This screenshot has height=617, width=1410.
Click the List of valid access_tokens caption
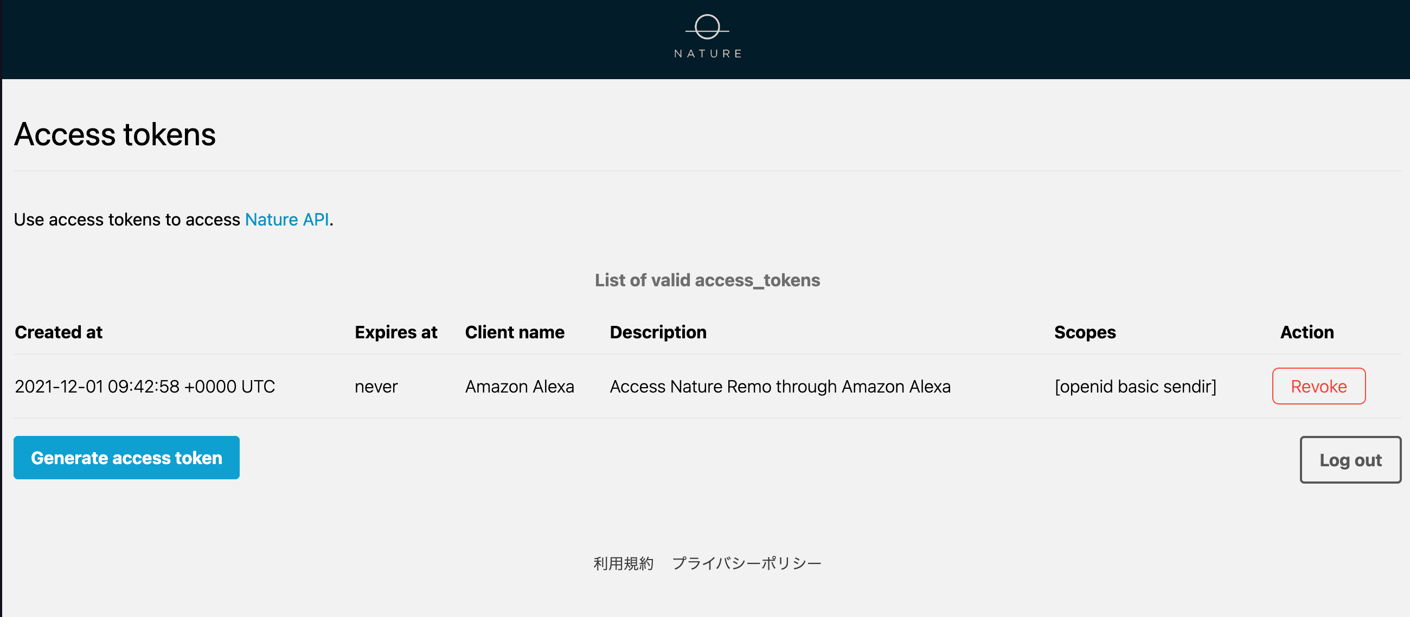[x=707, y=280]
